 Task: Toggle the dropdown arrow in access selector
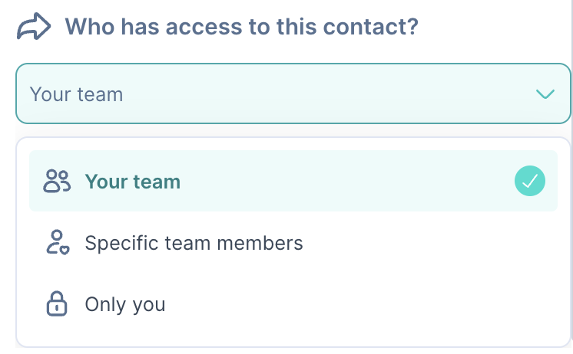pyautogui.click(x=545, y=94)
